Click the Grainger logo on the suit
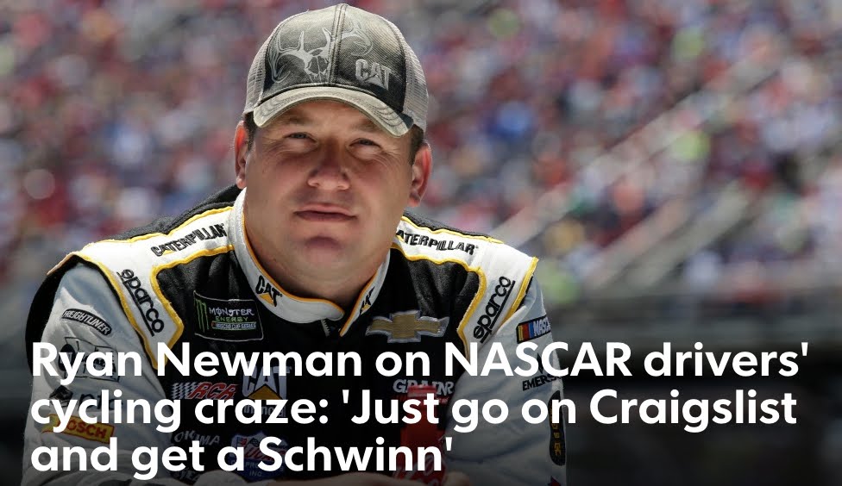 pos(423,386)
